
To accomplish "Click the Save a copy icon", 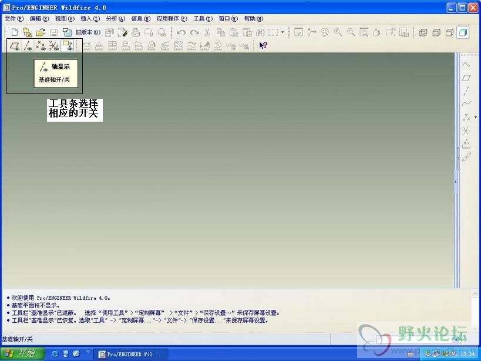I will pyautogui.click(x=67, y=32).
